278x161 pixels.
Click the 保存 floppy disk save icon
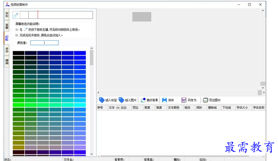pos(164,100)
